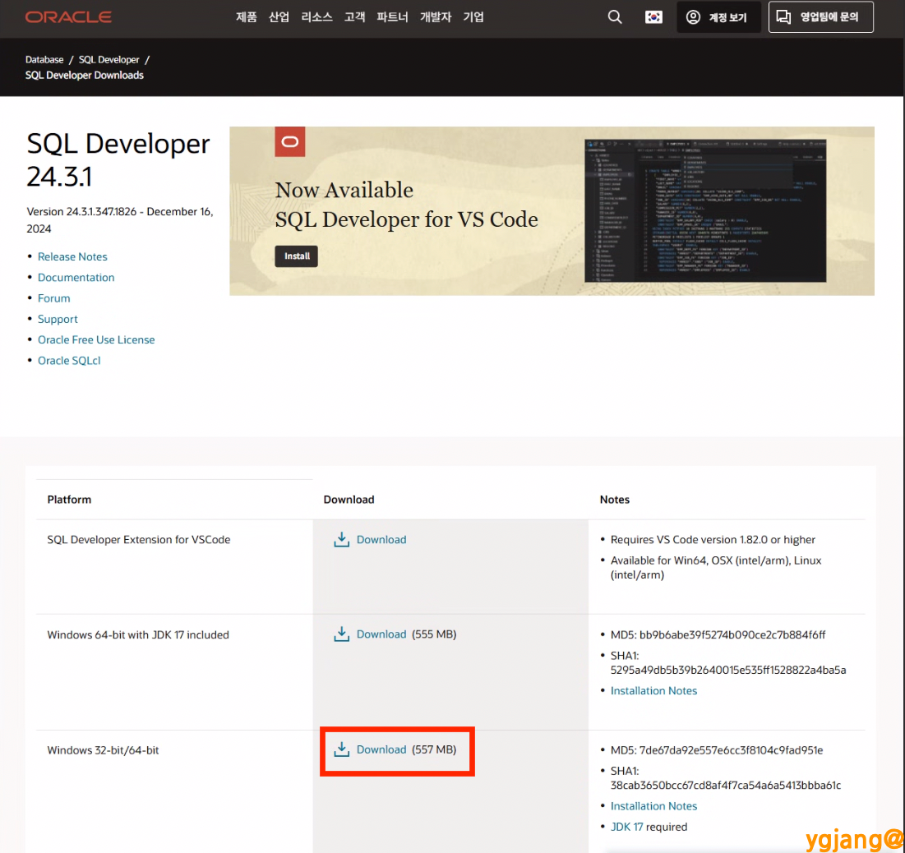Screen dimensions: 905x853
Task: Click SHA1 5295a49db5b39b2640015e535ff1528822a4ba5a value
Action: pyautogui.click(x=728, y=670)
